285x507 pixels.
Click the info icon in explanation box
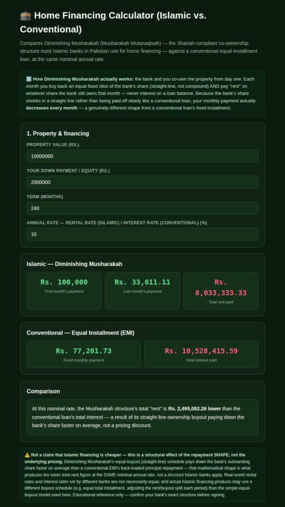tap(29, 79)
